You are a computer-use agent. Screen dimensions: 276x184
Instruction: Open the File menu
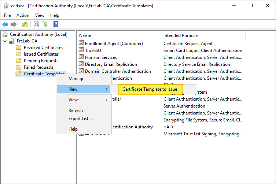tap(7, 15)
